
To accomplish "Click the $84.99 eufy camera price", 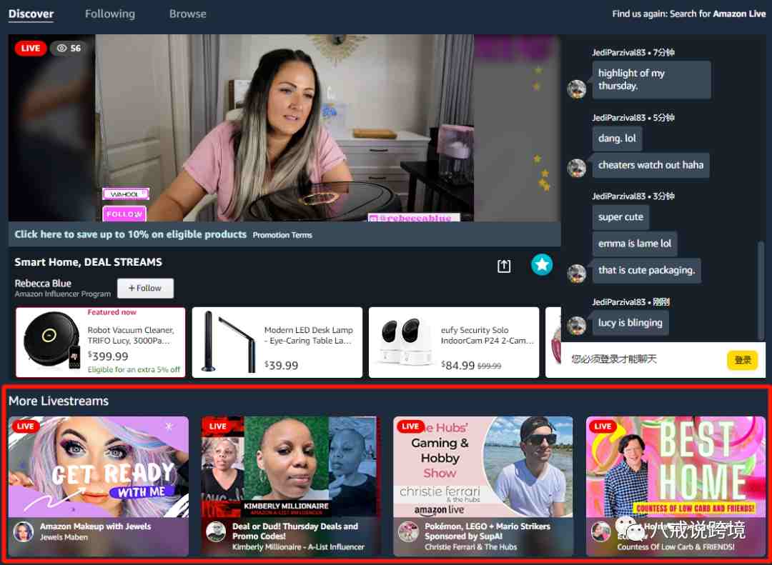I will tap(458, 365).
